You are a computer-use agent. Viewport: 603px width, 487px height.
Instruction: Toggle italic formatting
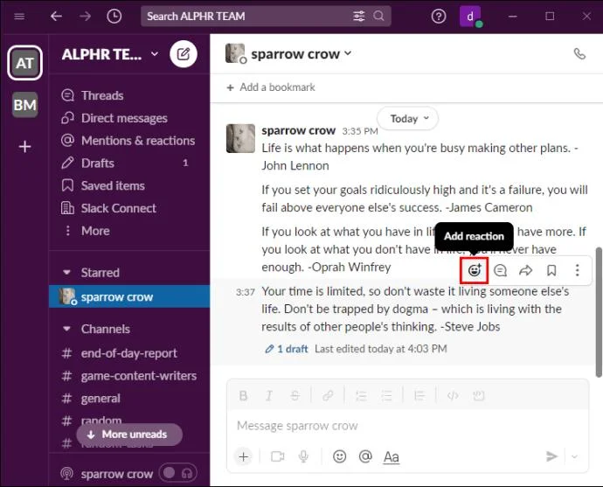pos(269,395)
